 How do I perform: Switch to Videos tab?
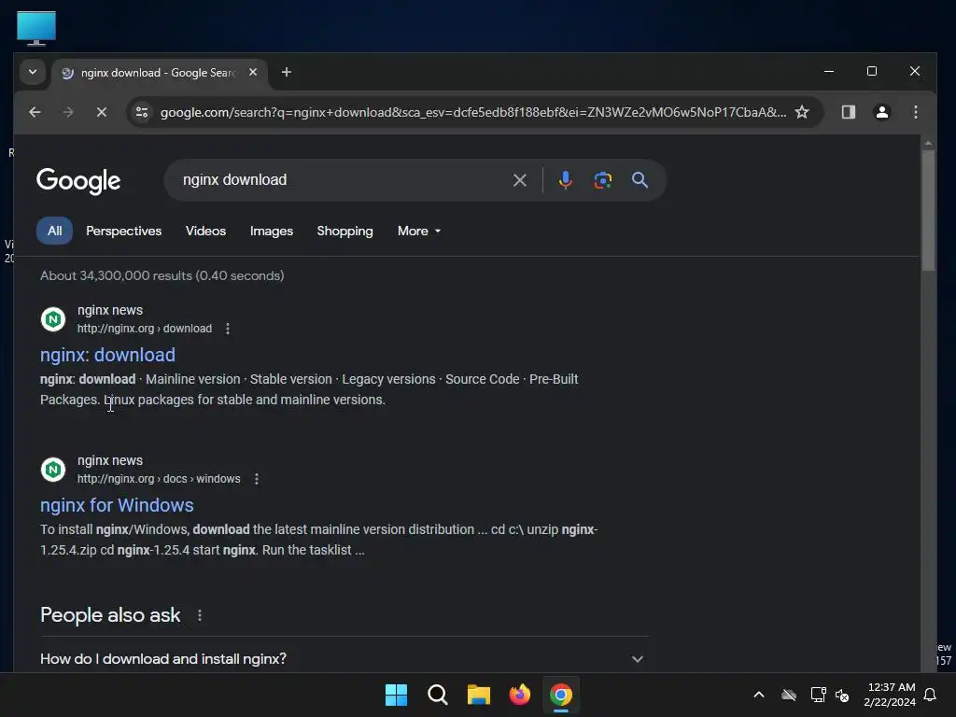[205, 232]
